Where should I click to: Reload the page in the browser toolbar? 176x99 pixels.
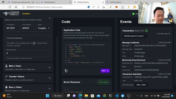point(10,7)
